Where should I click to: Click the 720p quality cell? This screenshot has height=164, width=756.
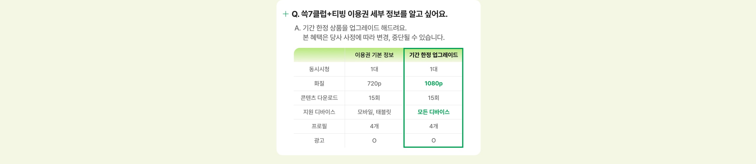click(x=374, y=84)
